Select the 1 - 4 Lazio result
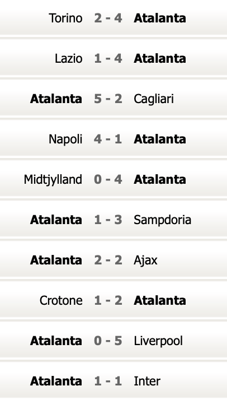227x400 pixels. pos(108,59)
